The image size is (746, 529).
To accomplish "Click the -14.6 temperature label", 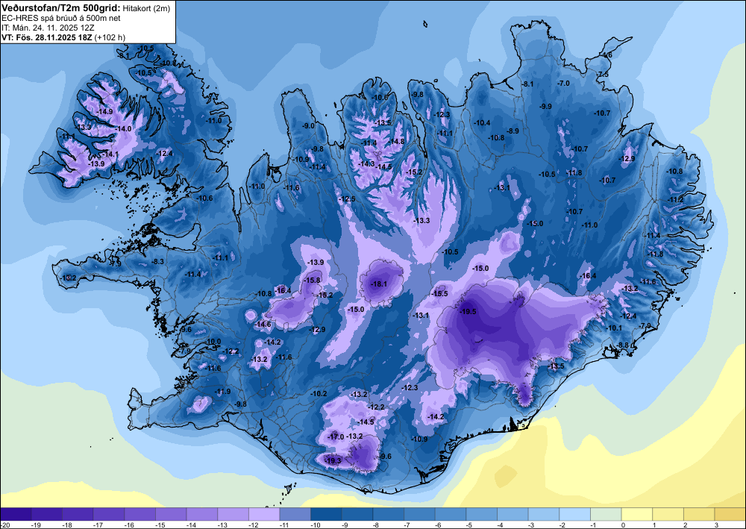I will click(x=263, y=325).
